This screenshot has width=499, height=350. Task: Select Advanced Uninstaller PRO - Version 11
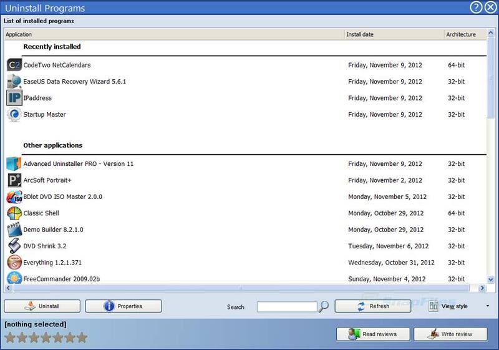[x=79, y=164]
